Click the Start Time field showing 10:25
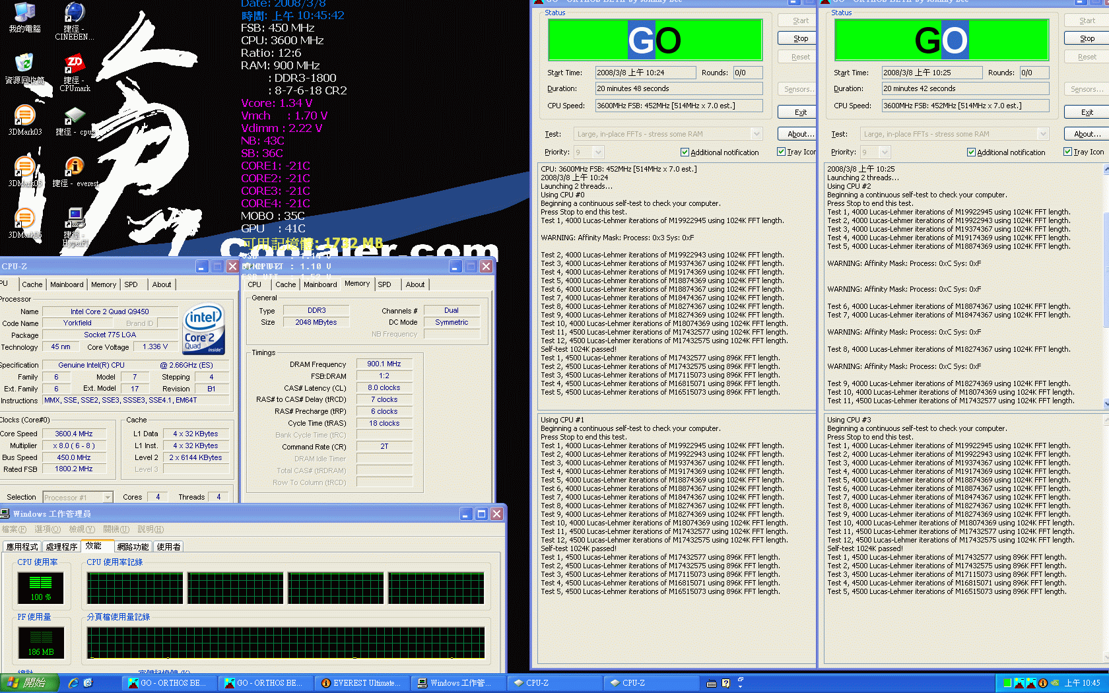The width and height of the screenshot is (1109, 693). [933, 73]
